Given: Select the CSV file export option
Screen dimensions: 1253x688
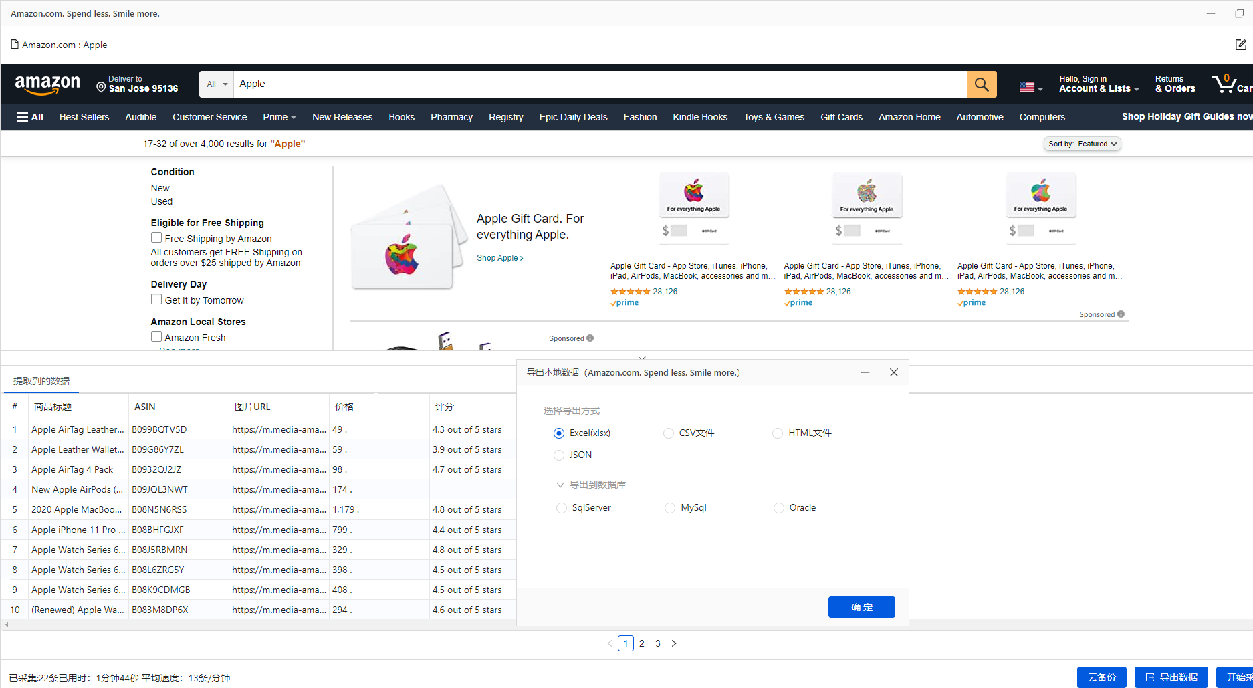Looking at the screenshot, I should click(669, 433).
